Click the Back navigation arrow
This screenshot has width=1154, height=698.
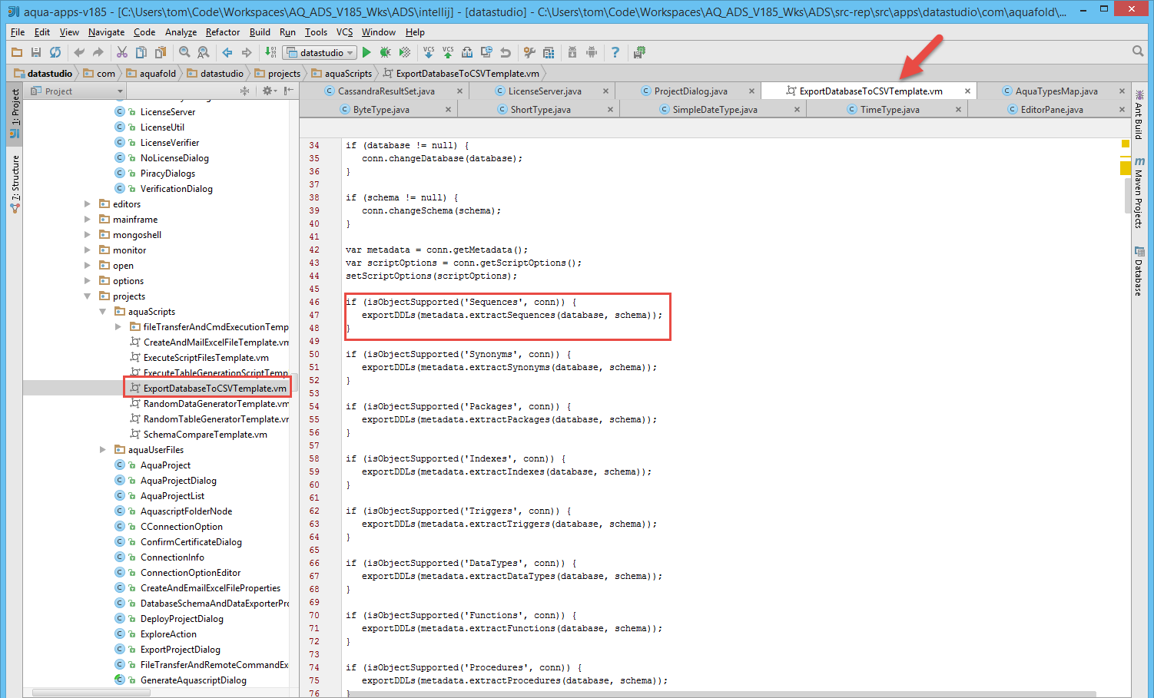coord(227,52)
